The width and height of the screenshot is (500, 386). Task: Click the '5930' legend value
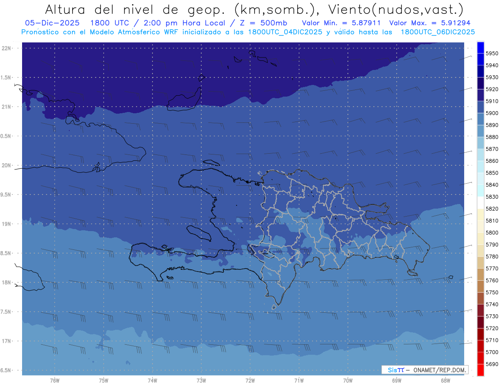tap(492, 77)
